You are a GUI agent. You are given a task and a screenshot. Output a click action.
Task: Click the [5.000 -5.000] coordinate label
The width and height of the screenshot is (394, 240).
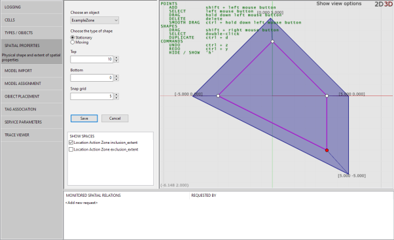tap(351, 176)
